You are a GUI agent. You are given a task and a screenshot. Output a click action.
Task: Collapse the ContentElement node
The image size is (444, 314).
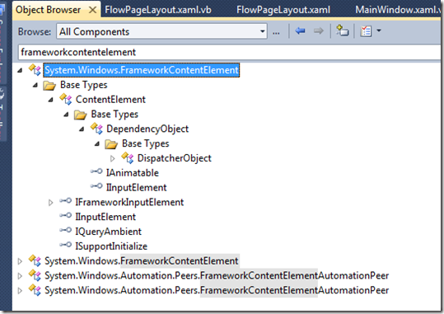[51, 100]
